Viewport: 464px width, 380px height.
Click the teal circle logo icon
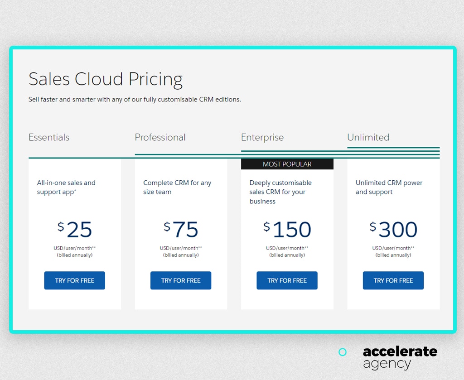[343, 352]
